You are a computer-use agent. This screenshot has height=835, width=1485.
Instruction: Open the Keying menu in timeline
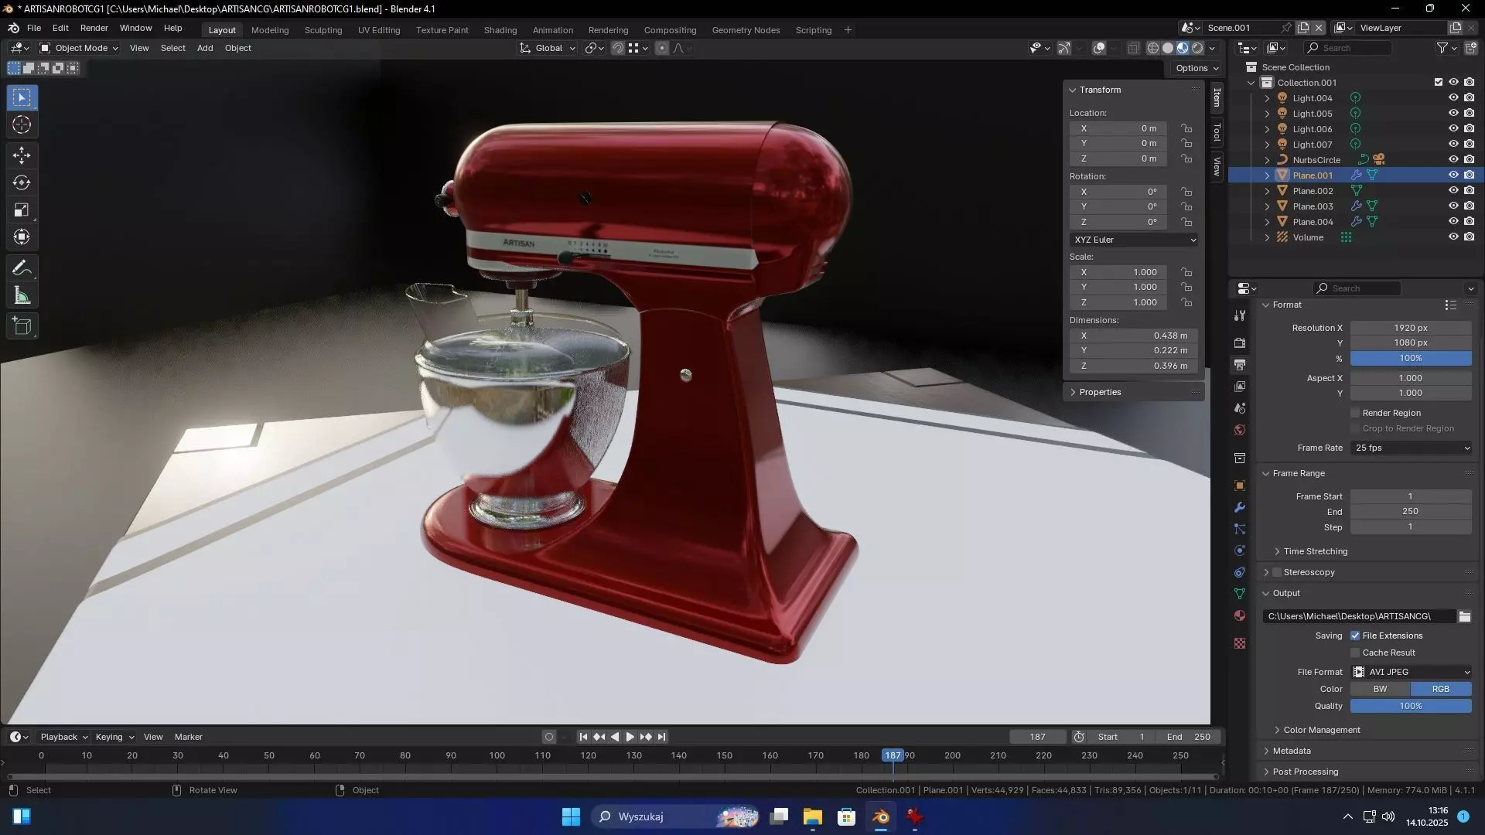coord(114,737)
